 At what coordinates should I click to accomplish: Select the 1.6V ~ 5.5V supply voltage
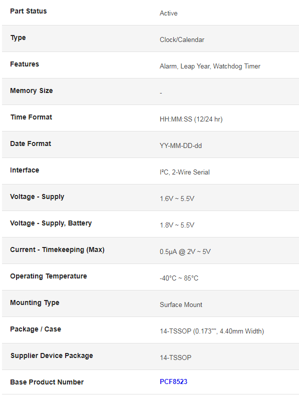[177, 198]
